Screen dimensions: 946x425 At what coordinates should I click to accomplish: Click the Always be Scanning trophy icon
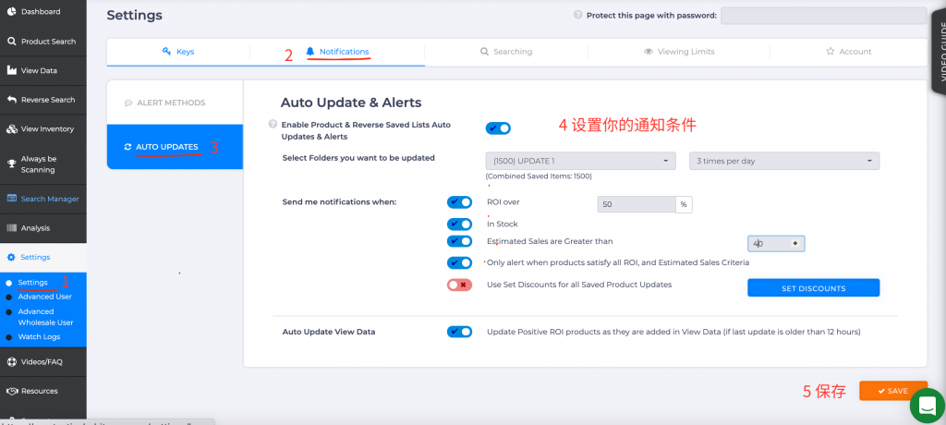[11, 164]
